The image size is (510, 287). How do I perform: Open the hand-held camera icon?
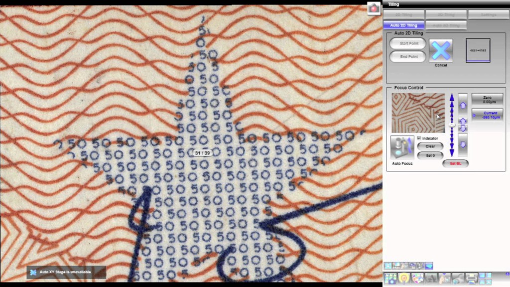pos(444,279)
